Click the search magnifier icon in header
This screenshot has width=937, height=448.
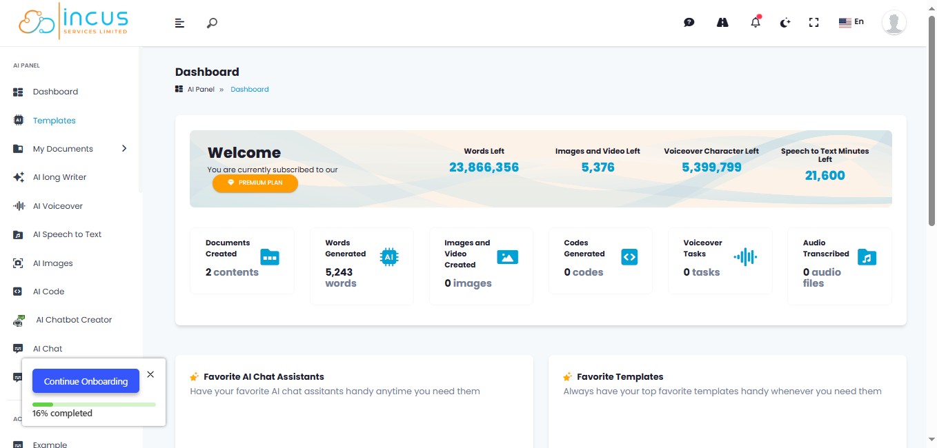tap(212, 23)
